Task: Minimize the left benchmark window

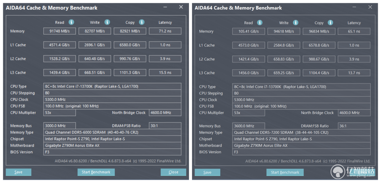Action: tap(165, 7)
